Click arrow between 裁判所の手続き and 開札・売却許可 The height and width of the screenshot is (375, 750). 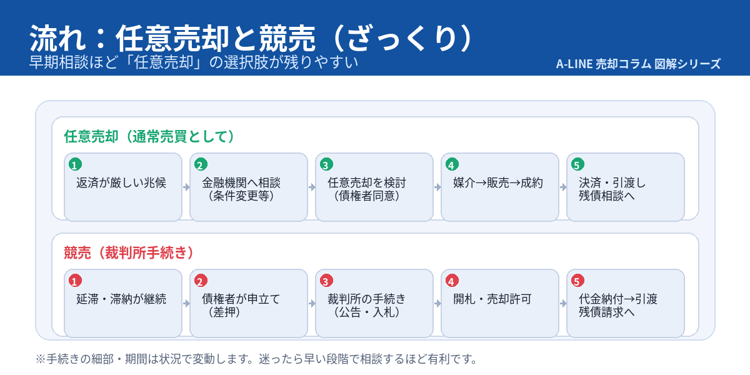click(437, 303)
